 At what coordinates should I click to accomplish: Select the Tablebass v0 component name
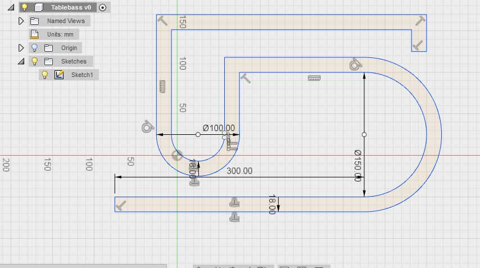pos(71,7)
